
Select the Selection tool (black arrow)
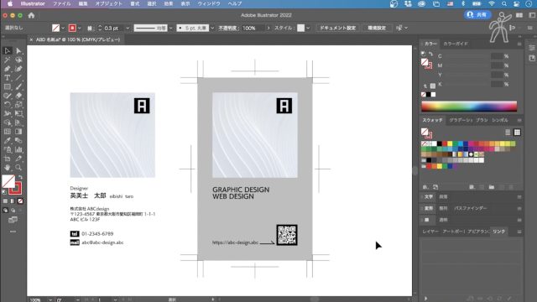8,51
